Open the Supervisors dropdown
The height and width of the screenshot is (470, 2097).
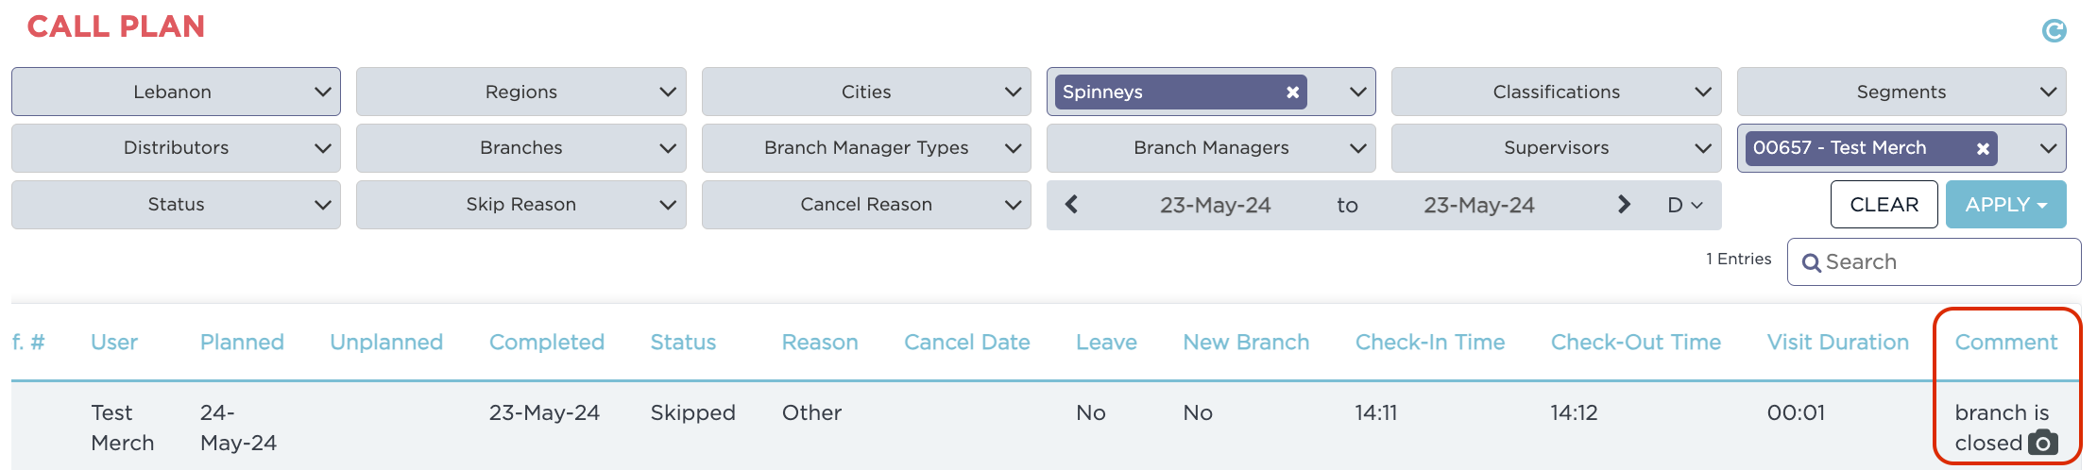[1556, 148]
